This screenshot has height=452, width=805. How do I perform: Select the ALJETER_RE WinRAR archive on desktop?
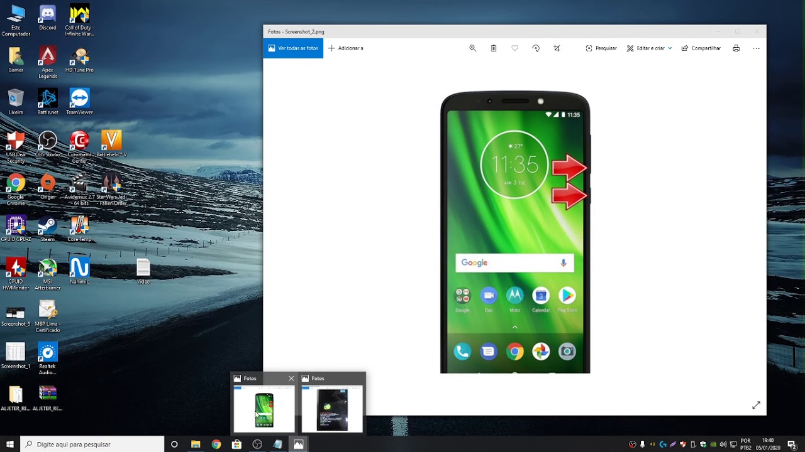pyautogui.click(x=48, y=397)
